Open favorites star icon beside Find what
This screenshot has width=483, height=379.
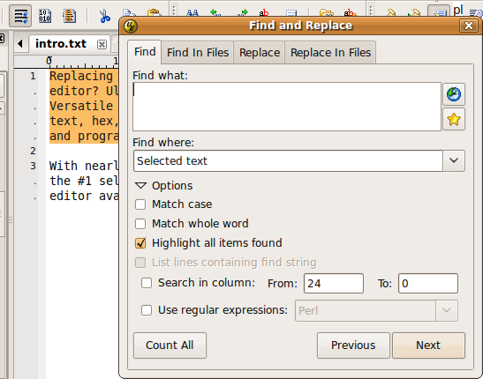[x=454, y=119]
